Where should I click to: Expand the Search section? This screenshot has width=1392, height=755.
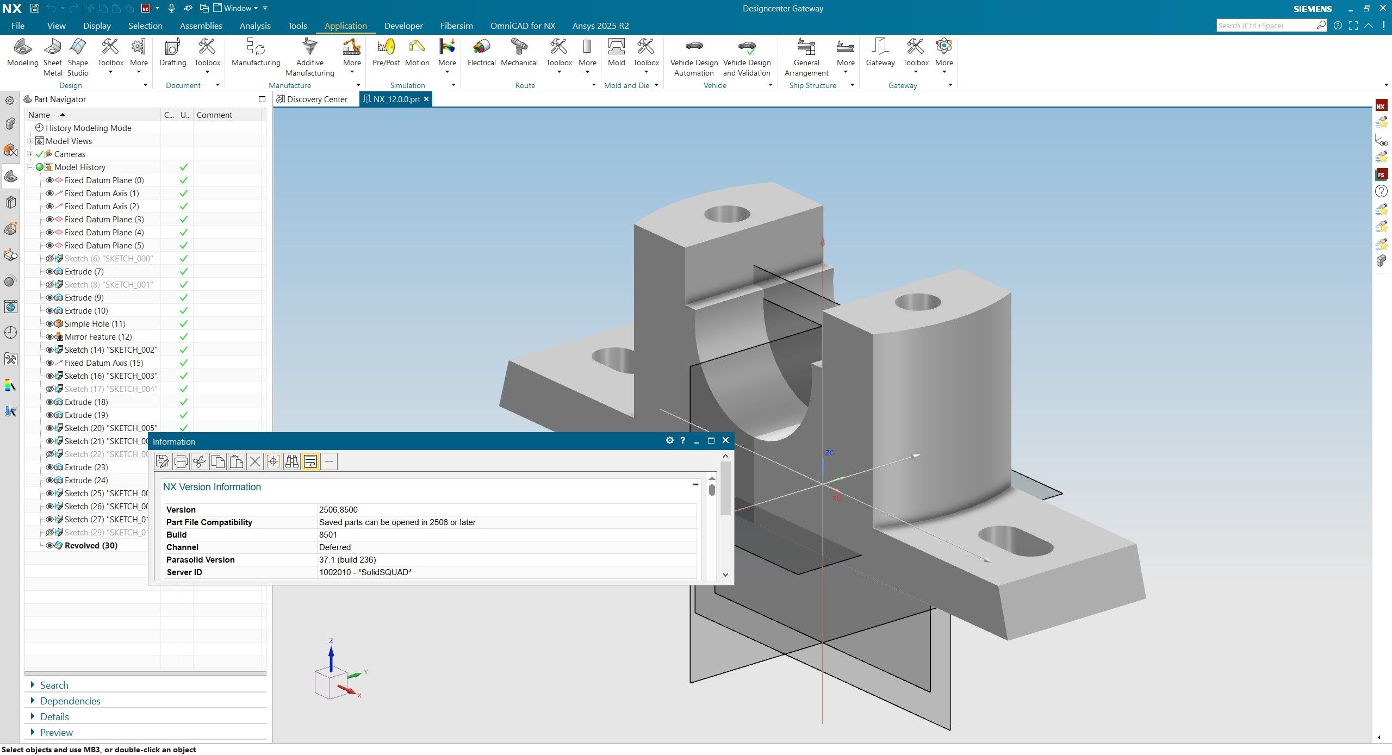pyautogui.click(x=33, y=685)
